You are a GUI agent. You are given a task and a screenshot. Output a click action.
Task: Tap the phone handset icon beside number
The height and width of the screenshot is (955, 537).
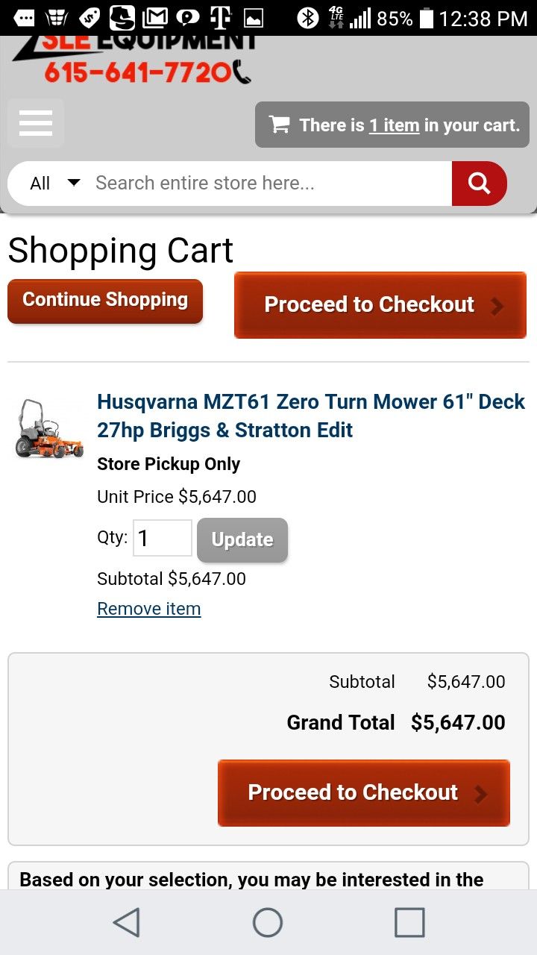point(242,72)
